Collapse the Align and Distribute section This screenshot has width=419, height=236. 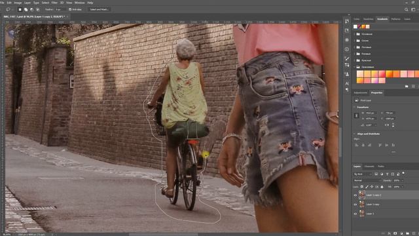(355, 134)
